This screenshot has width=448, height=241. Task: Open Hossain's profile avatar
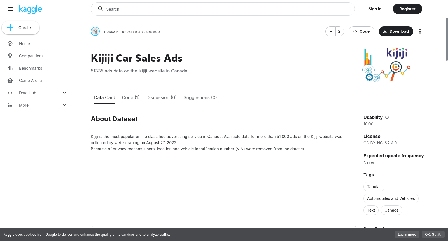(x=95, y=31)
